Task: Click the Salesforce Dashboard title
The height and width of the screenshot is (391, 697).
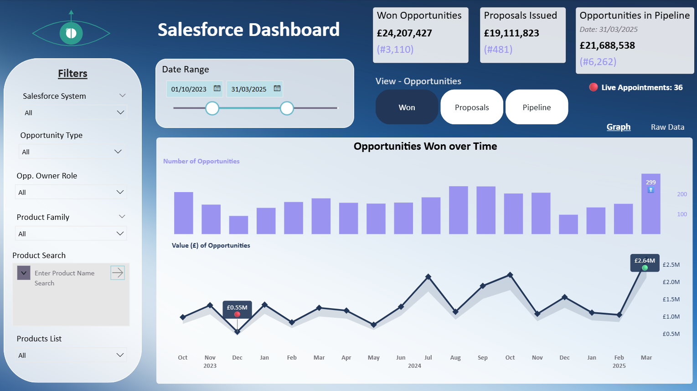Action: click(x=249, y=30)
